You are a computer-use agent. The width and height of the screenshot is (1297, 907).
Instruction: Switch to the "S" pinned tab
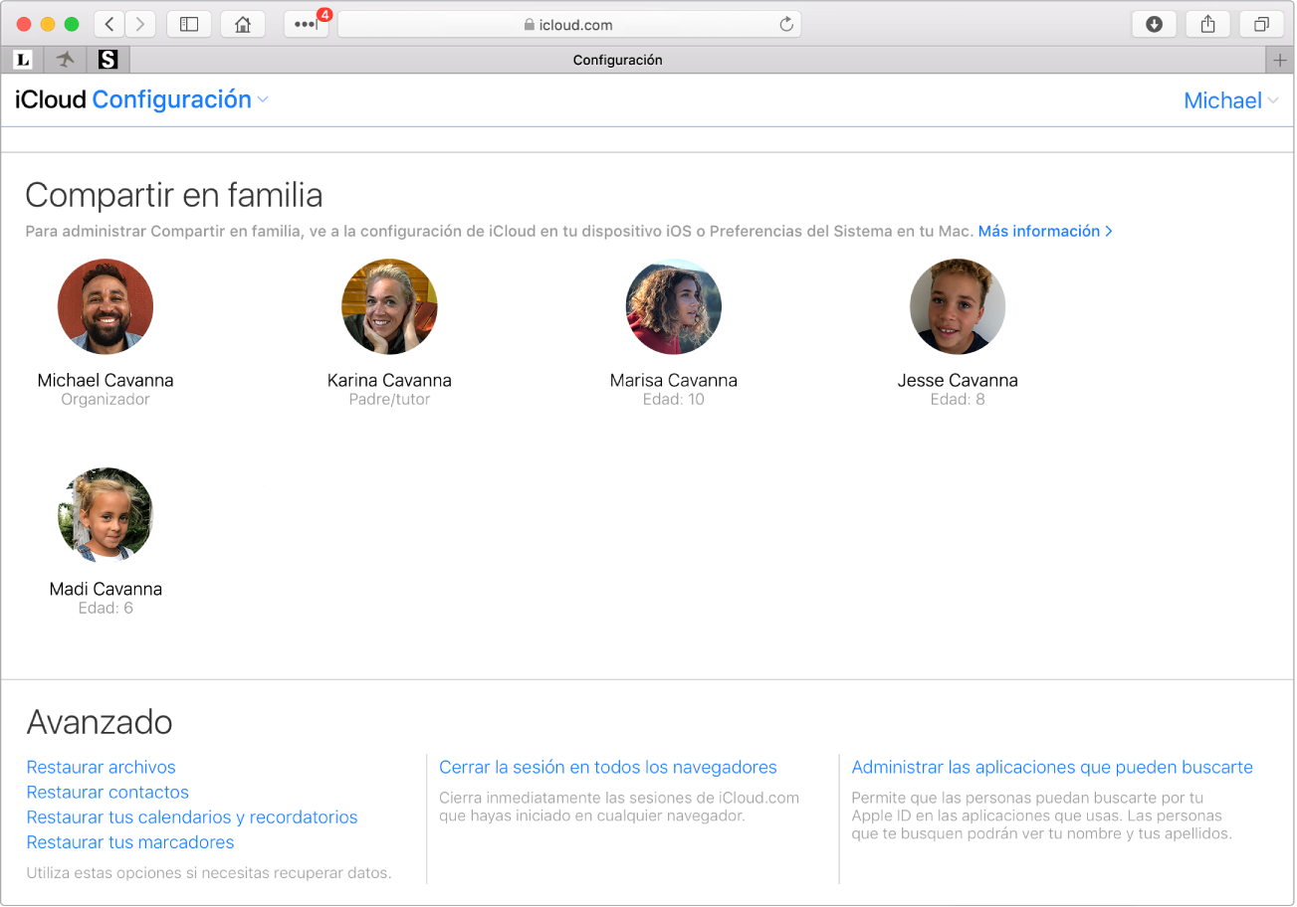coord(107,60)
